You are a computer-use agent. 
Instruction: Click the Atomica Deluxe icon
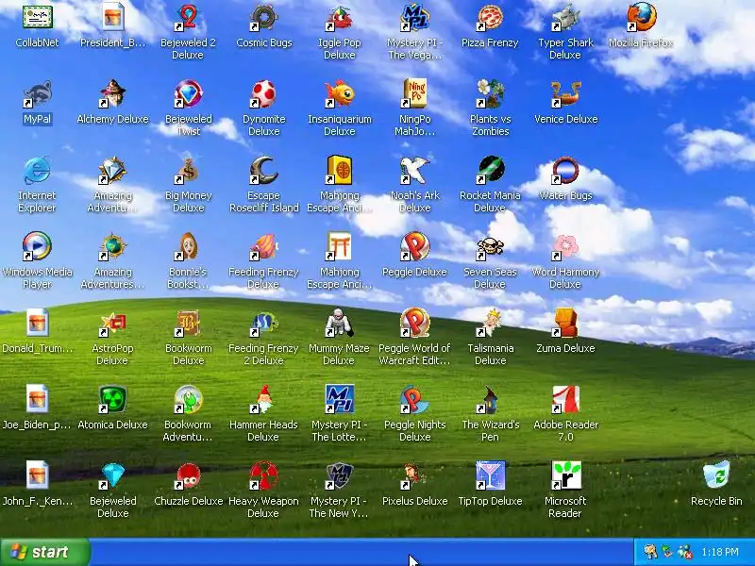tap(112, 399)
